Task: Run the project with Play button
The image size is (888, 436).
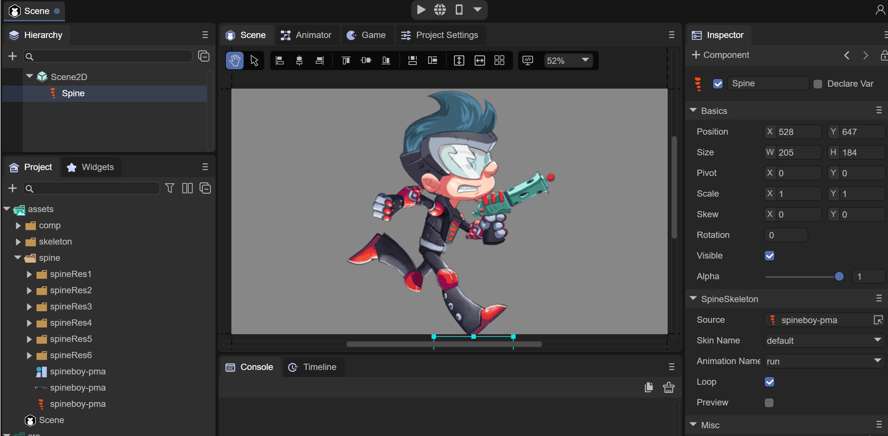Action: click(x=421, y=10)
